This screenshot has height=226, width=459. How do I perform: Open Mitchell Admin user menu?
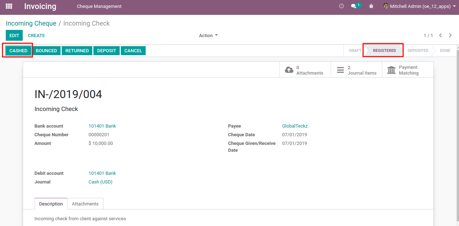tap(419, 6)
